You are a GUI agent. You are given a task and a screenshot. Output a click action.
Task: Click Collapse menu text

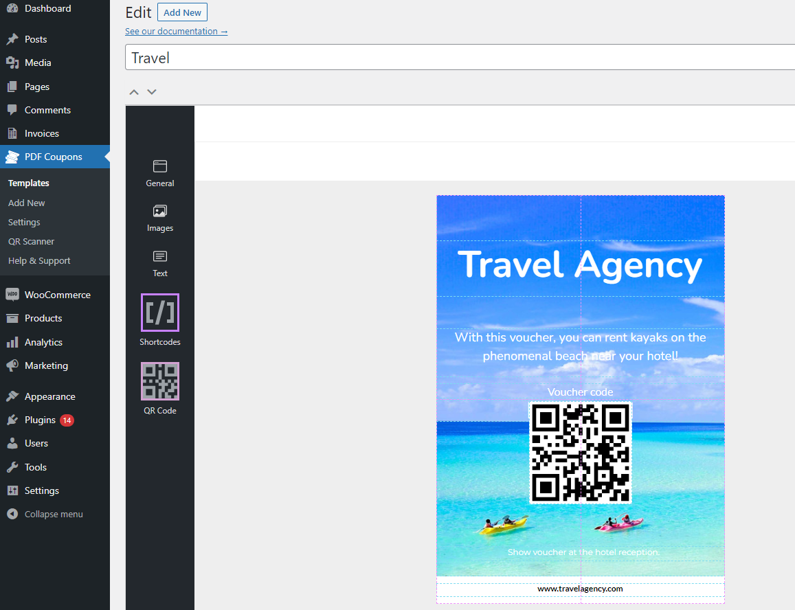click(54, 514)
